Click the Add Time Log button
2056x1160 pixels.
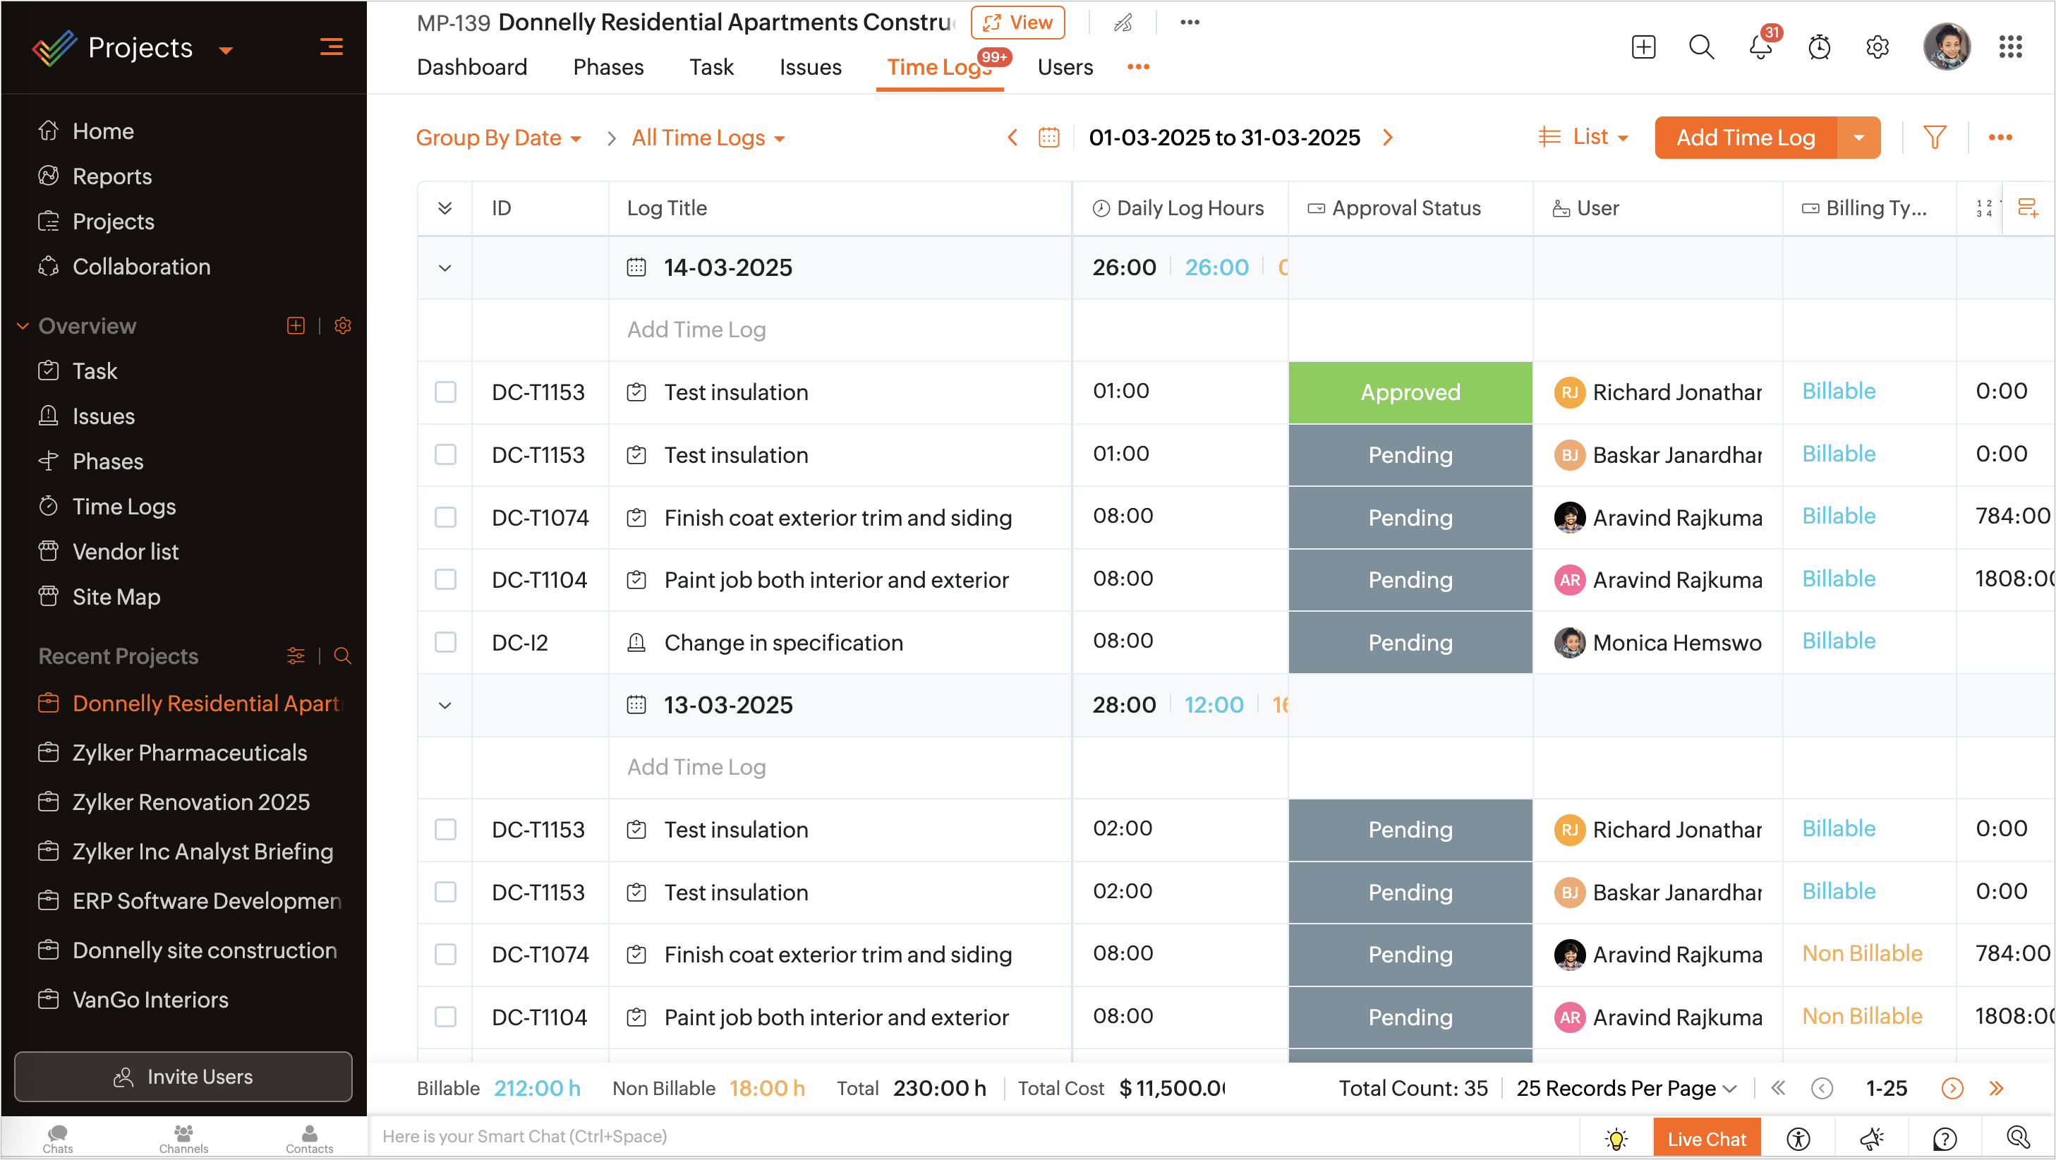[1746, 138]
